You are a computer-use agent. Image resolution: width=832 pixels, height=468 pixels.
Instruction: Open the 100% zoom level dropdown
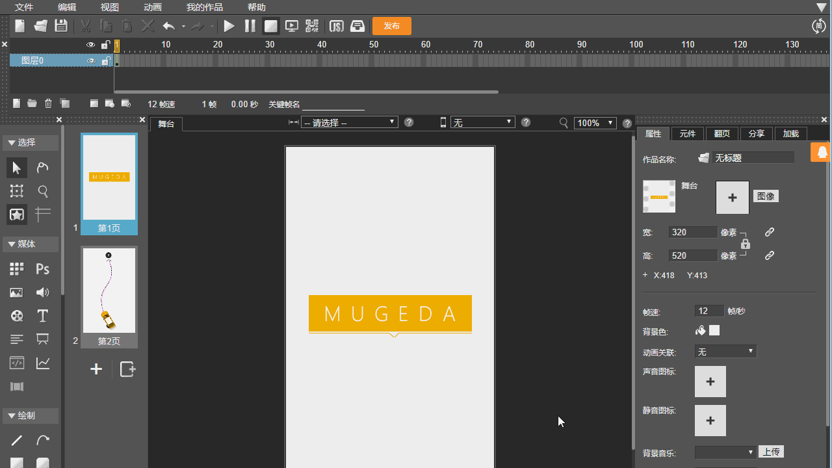(595, 123)
